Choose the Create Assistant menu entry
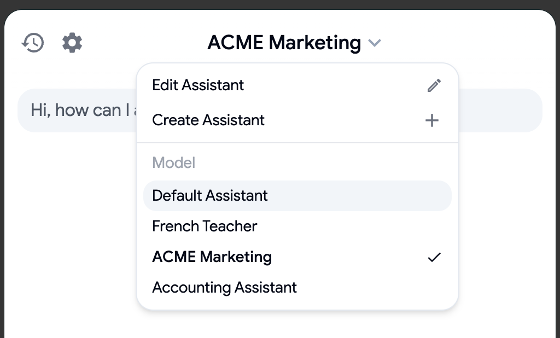The image size is (560, 338). click(x=208, y=120)
